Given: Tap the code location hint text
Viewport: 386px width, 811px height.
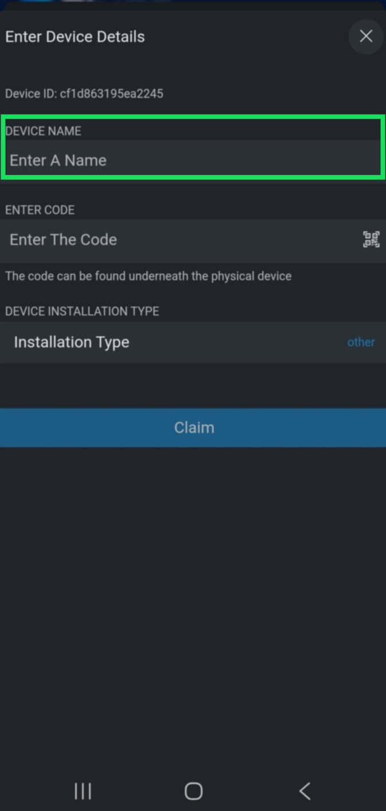Looking at the screenshot, I should click(x=148, y=276).
